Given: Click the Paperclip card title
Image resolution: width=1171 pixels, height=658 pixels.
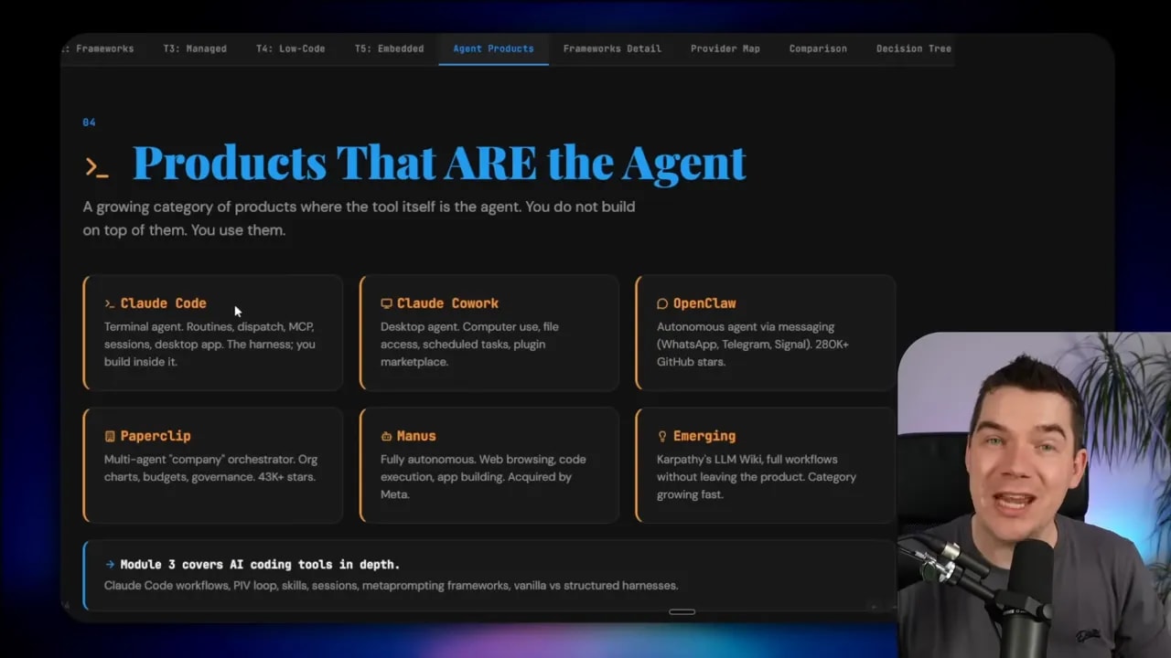Looking at the screenshot, I should coord(156,436).
